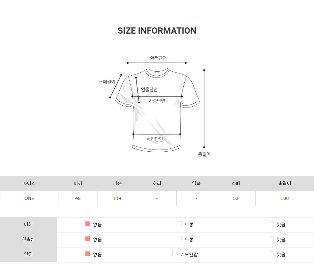
Task: Check 있음 box in 신축성 row
Action: 271,239
